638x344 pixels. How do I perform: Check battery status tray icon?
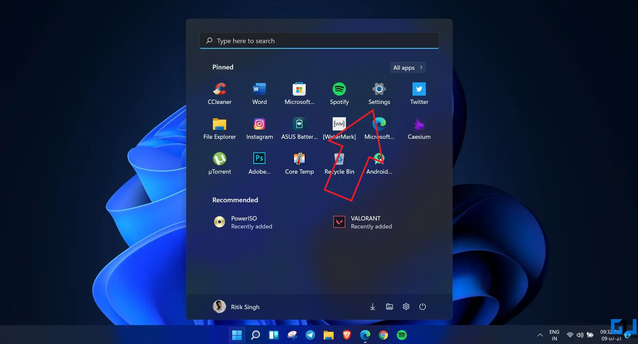(590, 335)
